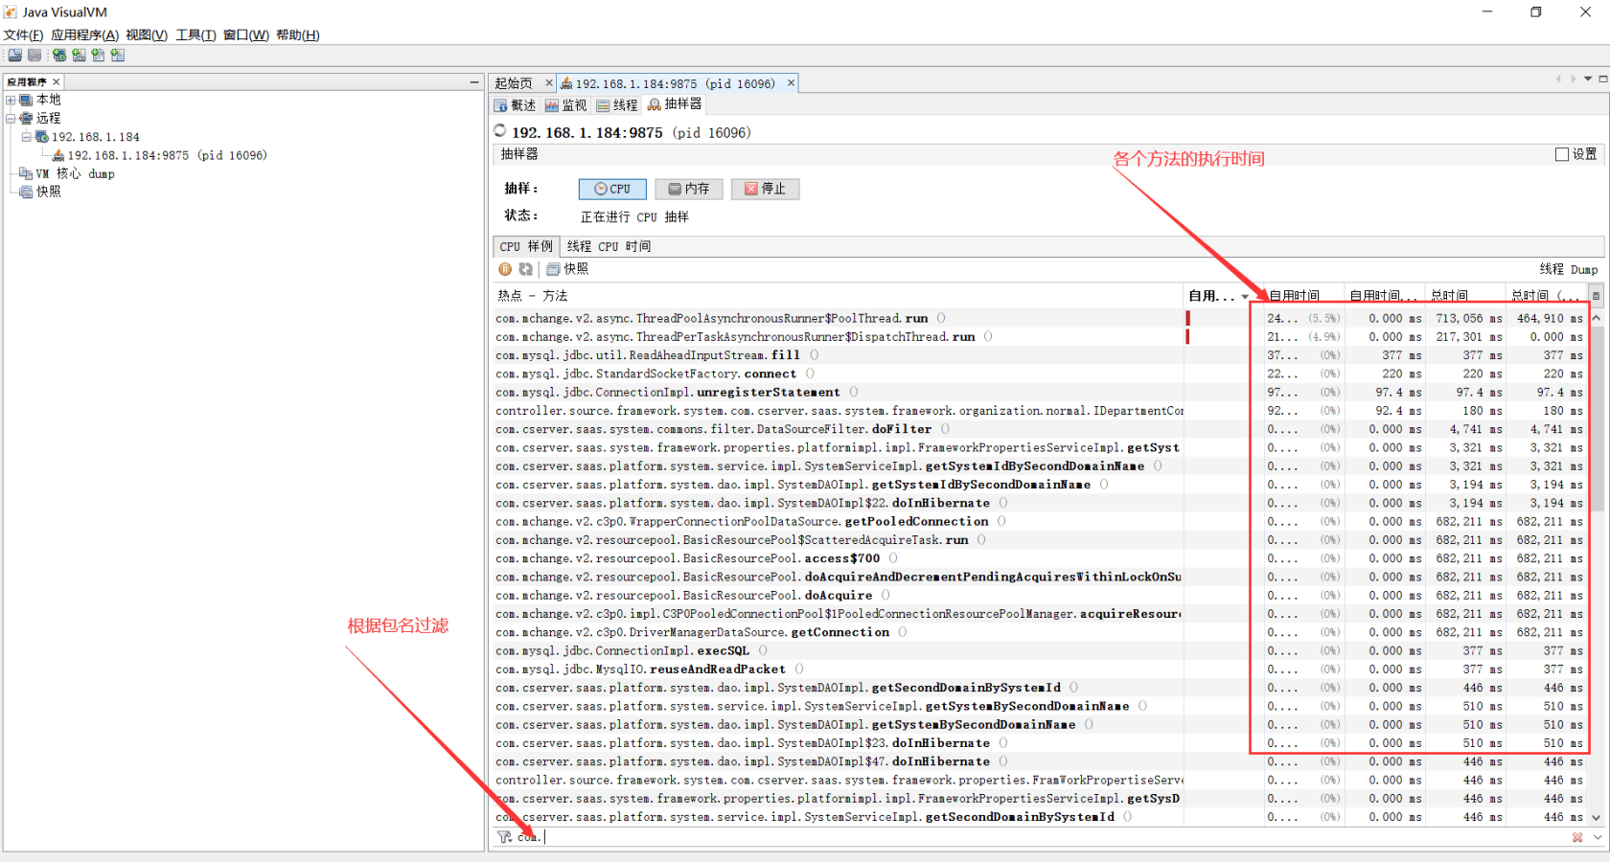Switch to the 线程 threads tab
This screenshot has height=862, width=1610.
click(616, 105)
